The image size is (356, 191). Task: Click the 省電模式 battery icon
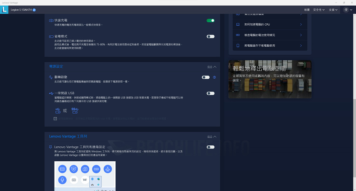(51, 36)
